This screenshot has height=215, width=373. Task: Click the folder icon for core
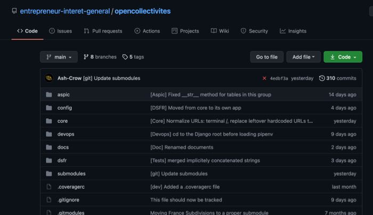[x=49, y=121]
